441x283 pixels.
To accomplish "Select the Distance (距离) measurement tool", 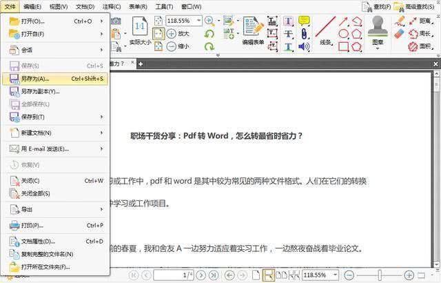I will tap(417, 20).
